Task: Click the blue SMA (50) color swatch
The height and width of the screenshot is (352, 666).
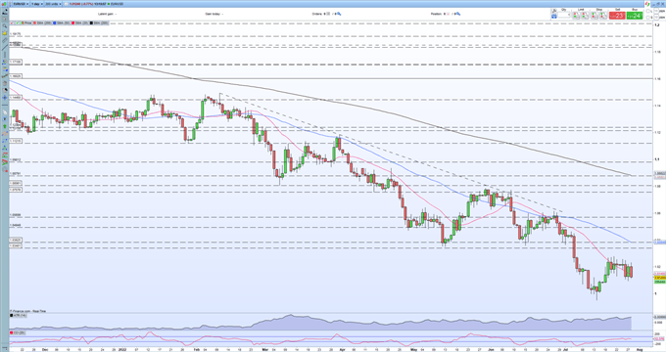Action: point(55,22)
